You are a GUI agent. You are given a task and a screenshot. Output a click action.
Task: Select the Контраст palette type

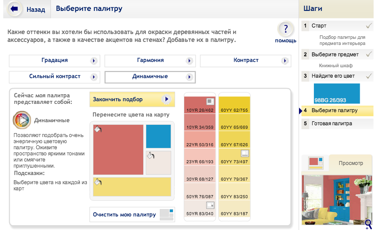[245, 61]
